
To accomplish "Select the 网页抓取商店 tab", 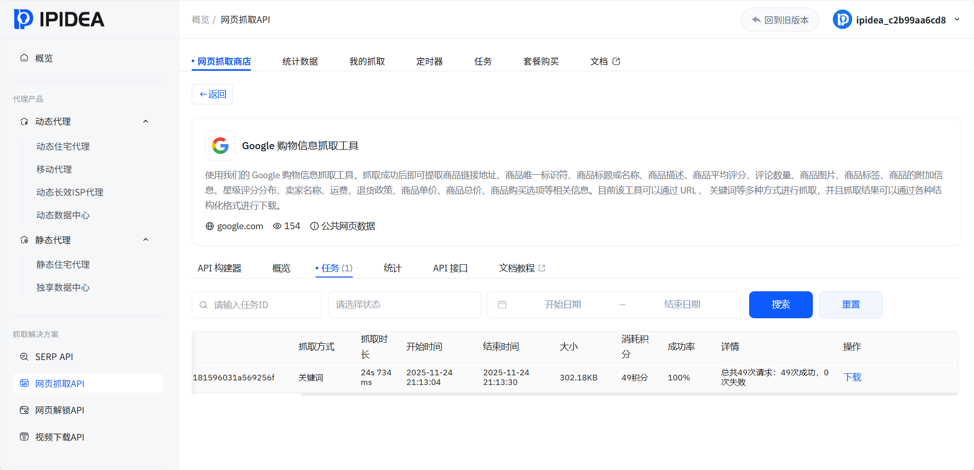I will pyautogui.click(x=221, y=62).
